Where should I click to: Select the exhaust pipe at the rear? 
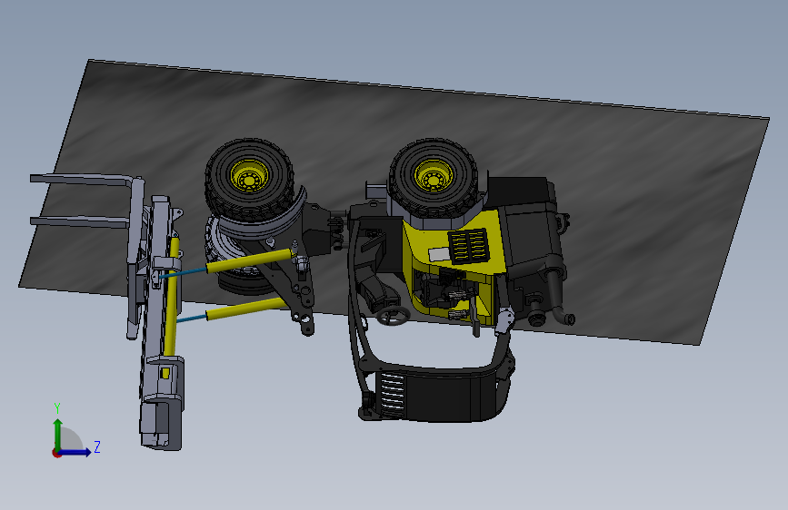pyautogui.click(x=558, y=295)
